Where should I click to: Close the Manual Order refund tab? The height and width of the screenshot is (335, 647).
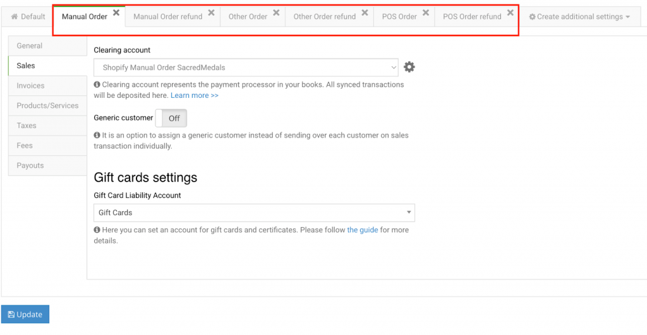click(x=211, y=13)
